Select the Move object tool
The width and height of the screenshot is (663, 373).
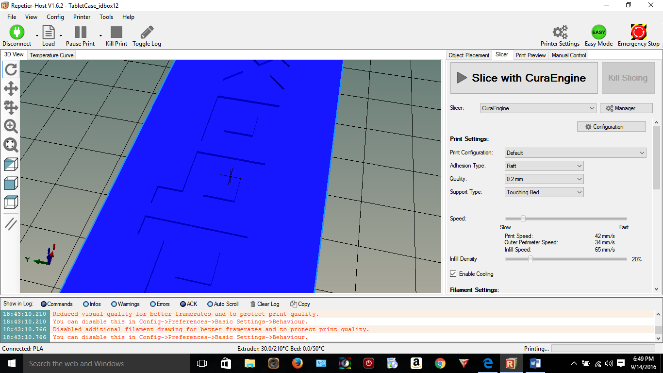tap(11, 107)
